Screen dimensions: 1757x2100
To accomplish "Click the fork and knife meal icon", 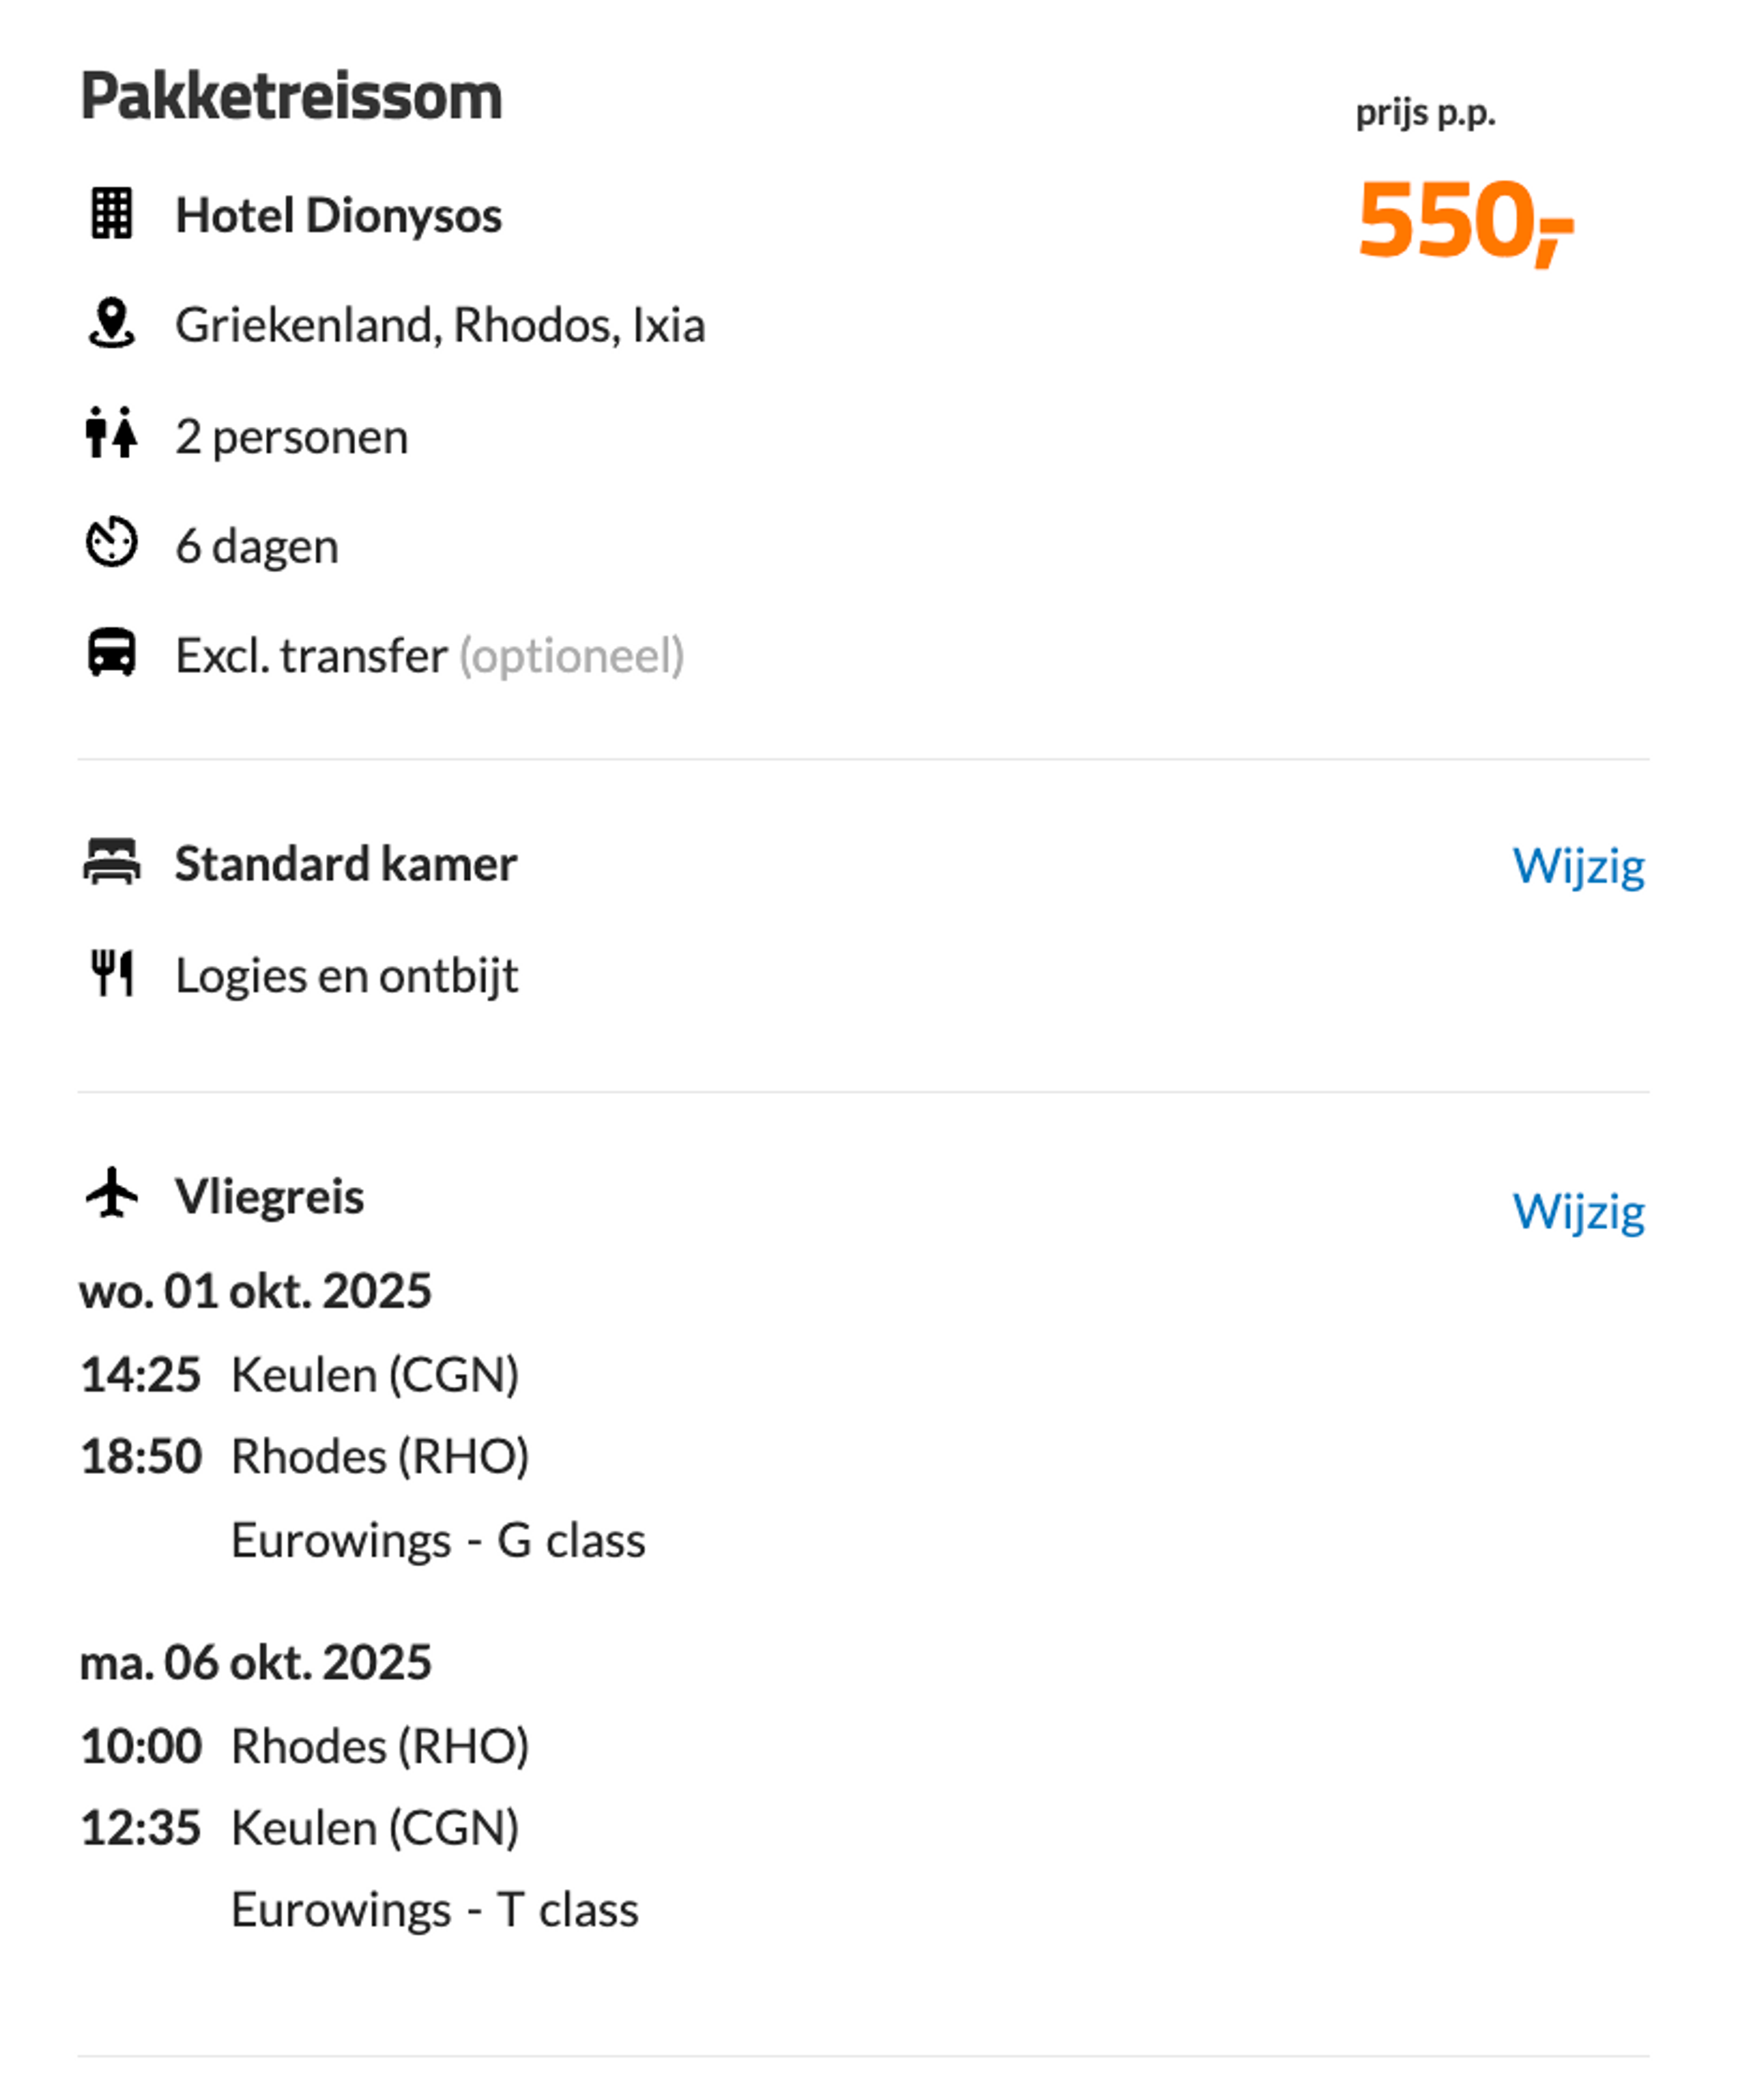I will [111, 972].
